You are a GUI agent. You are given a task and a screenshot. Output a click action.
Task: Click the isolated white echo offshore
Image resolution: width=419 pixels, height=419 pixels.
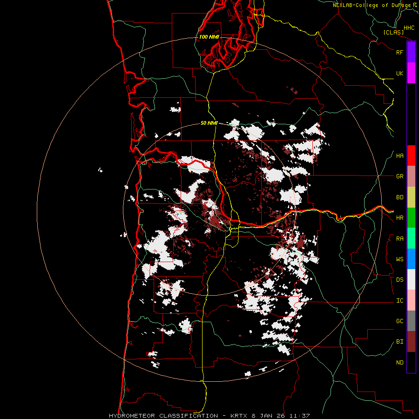click(x=100, y=169)
